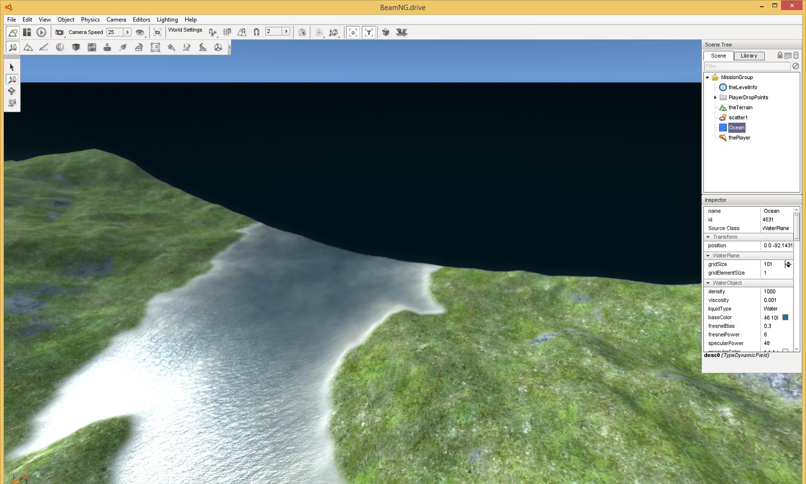Open the Particle Editor icon

click(x=171, y=47)
